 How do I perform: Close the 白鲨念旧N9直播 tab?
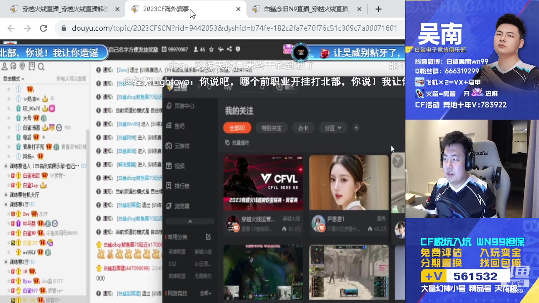(x=359, y=9)
